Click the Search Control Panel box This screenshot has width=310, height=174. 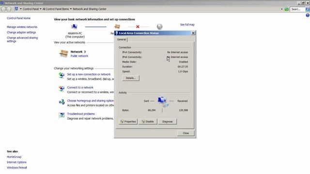(x=297, y=9)
